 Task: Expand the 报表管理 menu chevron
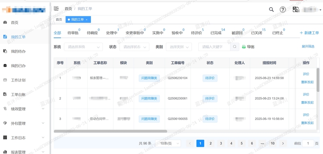pos(43,152)
